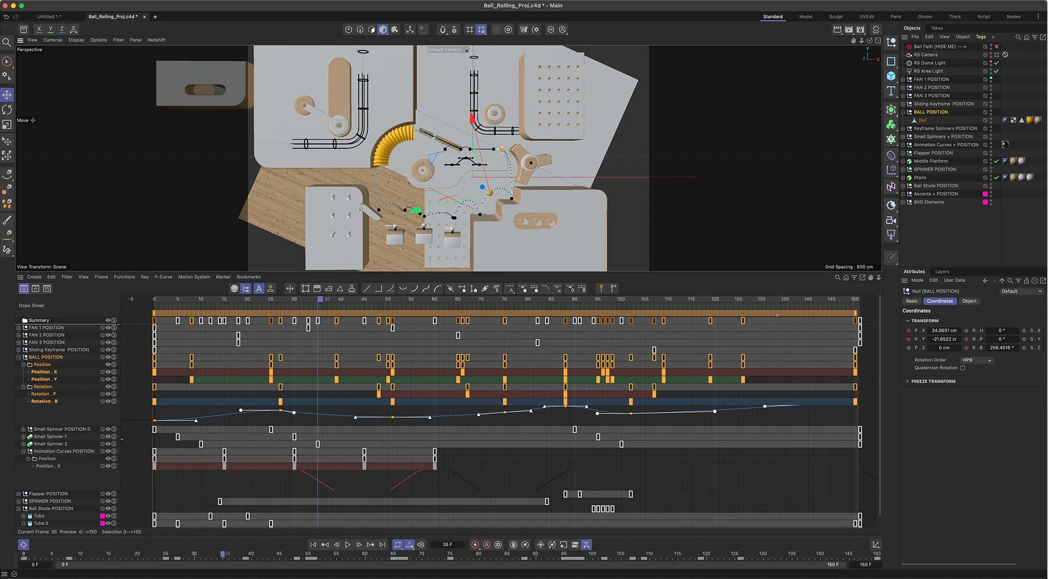The width and height of the screenshot is (1048, 579).
Task: Click pink layer swatch beside Accents + POSITION
Action: (x=985, y=194)
